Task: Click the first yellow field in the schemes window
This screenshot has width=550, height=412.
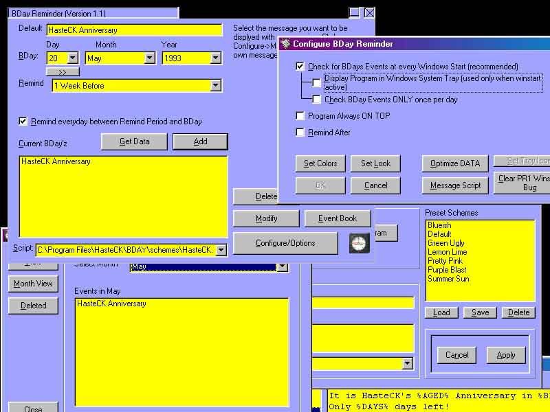Action: coord(363,303)
